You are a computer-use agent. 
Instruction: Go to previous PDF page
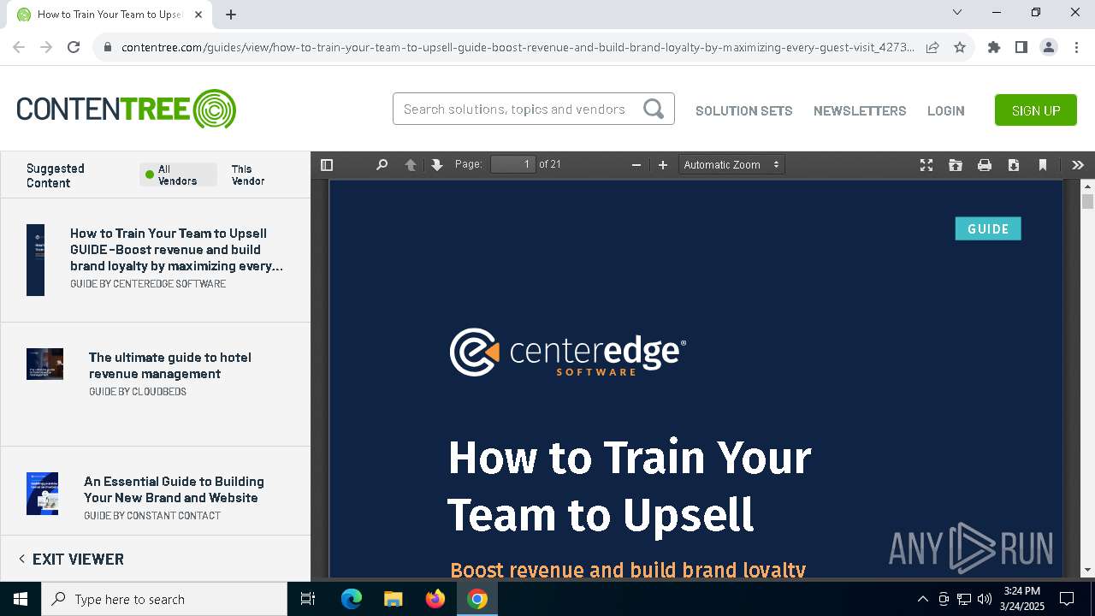(411, 165)
